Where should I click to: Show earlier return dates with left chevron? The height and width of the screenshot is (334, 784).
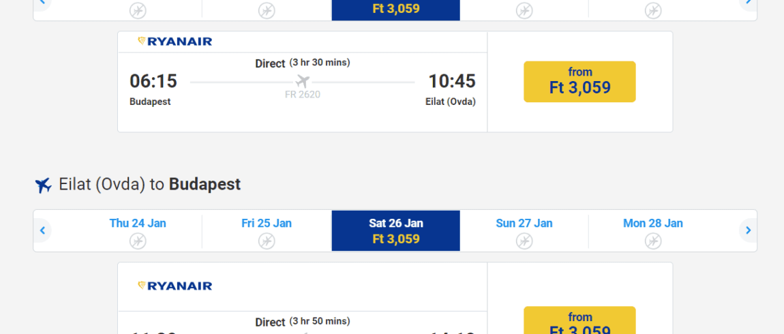coord(42,230)
